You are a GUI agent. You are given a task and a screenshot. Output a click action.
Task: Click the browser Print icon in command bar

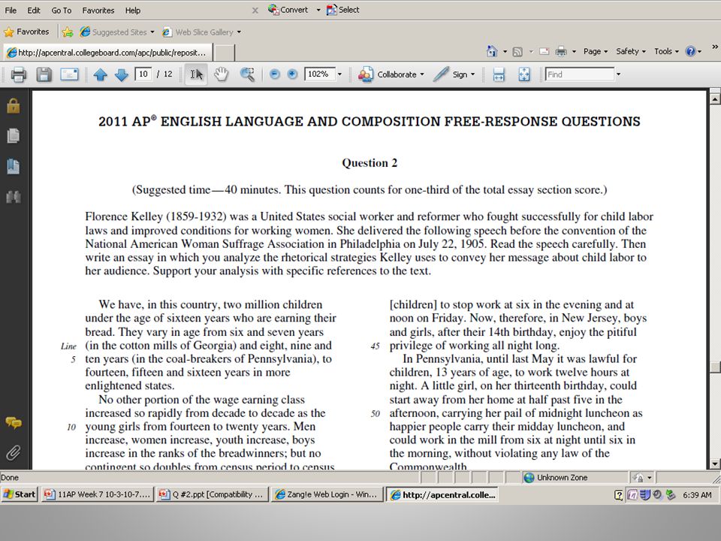pos(561,52)
